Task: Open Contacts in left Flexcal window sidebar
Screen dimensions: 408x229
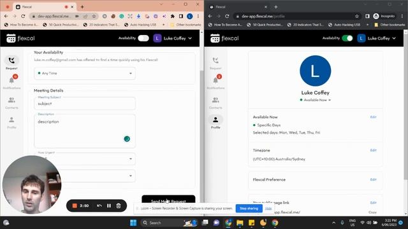Action: point(11,103)
